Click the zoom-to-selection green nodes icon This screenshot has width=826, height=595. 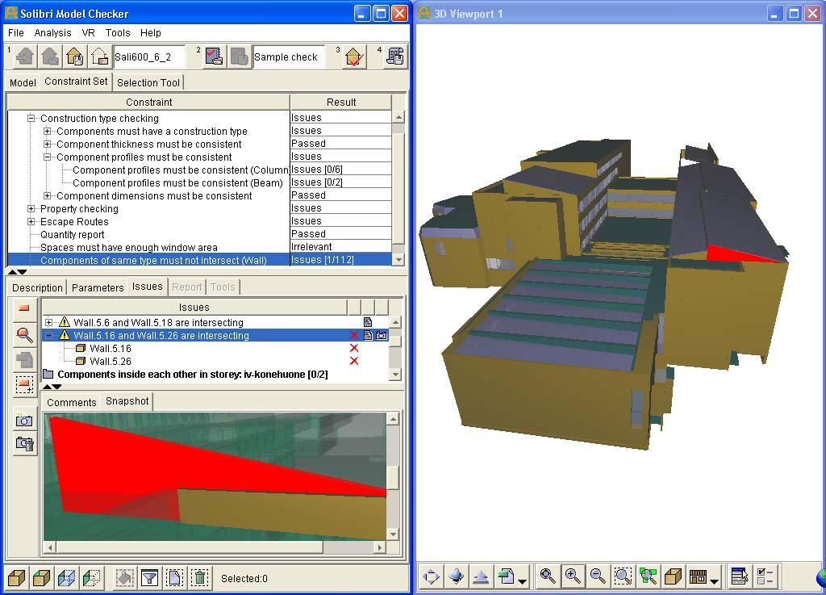(x=648, y=576)
